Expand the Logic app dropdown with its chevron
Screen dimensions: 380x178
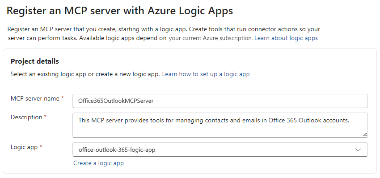[358, 150]
